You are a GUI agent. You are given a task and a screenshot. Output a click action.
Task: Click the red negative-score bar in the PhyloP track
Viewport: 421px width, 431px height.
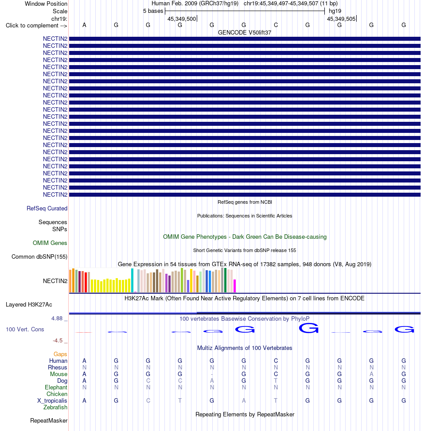[84, 332]
